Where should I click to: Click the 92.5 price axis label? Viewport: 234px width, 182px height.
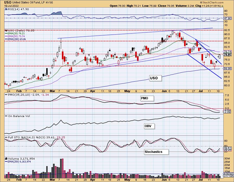pos(227,30)
